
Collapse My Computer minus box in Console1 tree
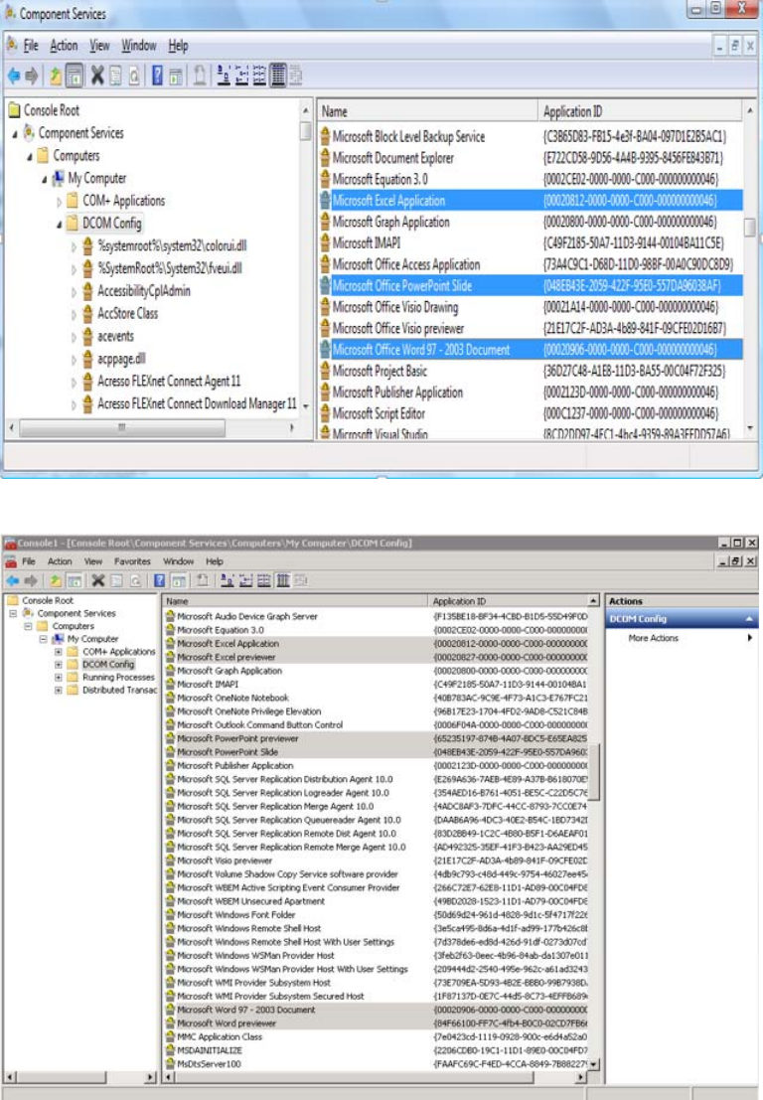point(43,639)
